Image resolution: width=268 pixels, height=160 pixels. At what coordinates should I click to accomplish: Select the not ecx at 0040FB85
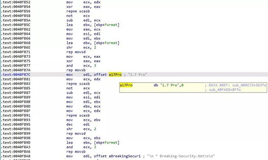click(x=78, y=88)
